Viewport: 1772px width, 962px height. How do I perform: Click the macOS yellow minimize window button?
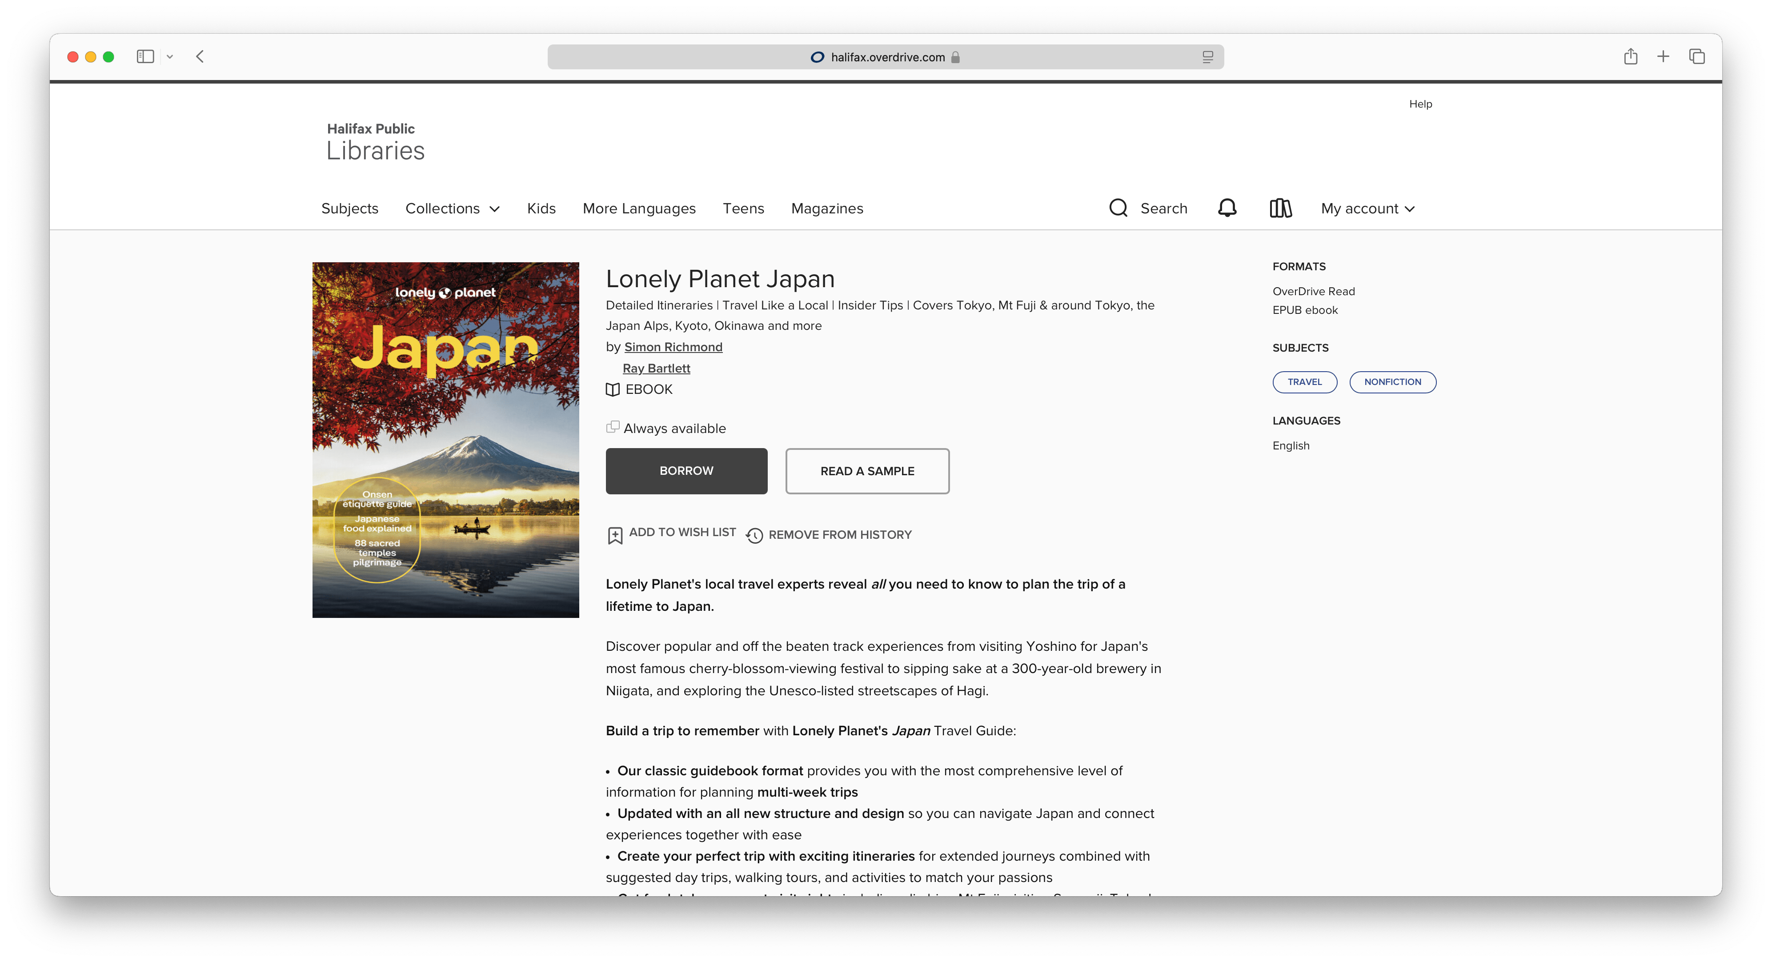(90, 57)
